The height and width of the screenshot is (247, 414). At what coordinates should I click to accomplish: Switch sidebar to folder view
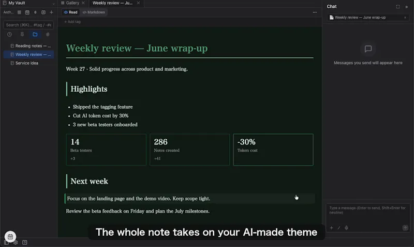(35, 35)
